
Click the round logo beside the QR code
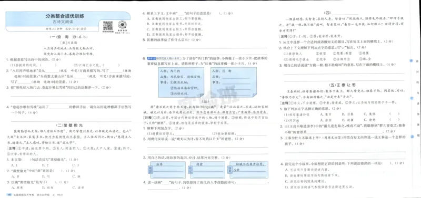(122, 25)
